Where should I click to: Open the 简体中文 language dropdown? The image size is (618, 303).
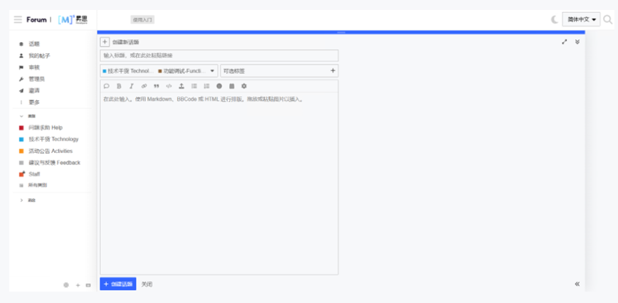coord(582,19)
